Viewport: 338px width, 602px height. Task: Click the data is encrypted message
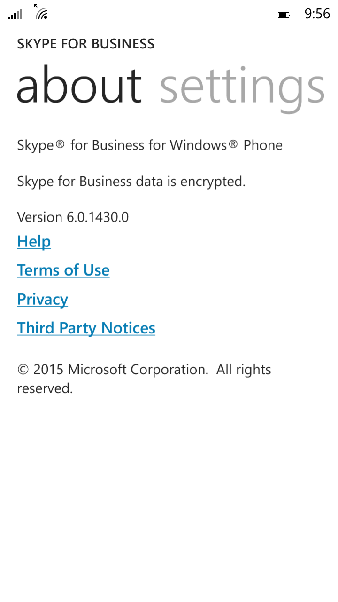(x=131, y=182)
